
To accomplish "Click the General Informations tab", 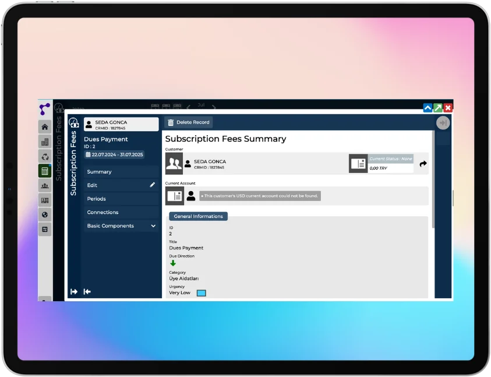I will click(198, 216).
